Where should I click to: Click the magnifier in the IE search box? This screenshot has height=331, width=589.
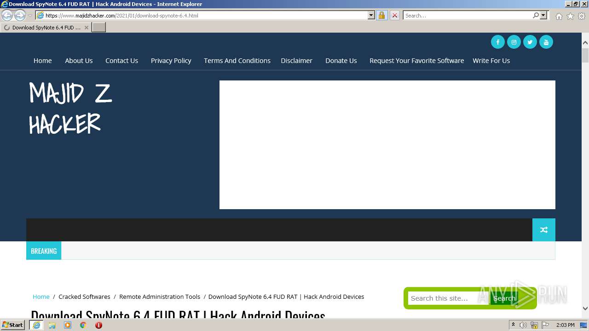(x=536, y=15)
